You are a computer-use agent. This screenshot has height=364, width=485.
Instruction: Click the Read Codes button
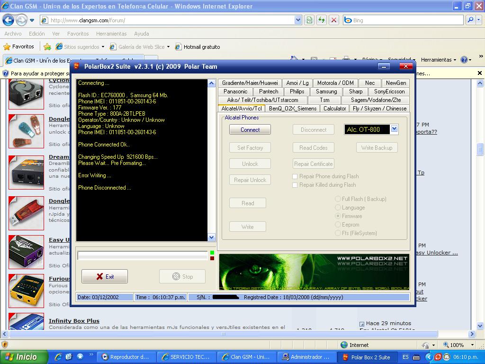[x=314, y=148]
